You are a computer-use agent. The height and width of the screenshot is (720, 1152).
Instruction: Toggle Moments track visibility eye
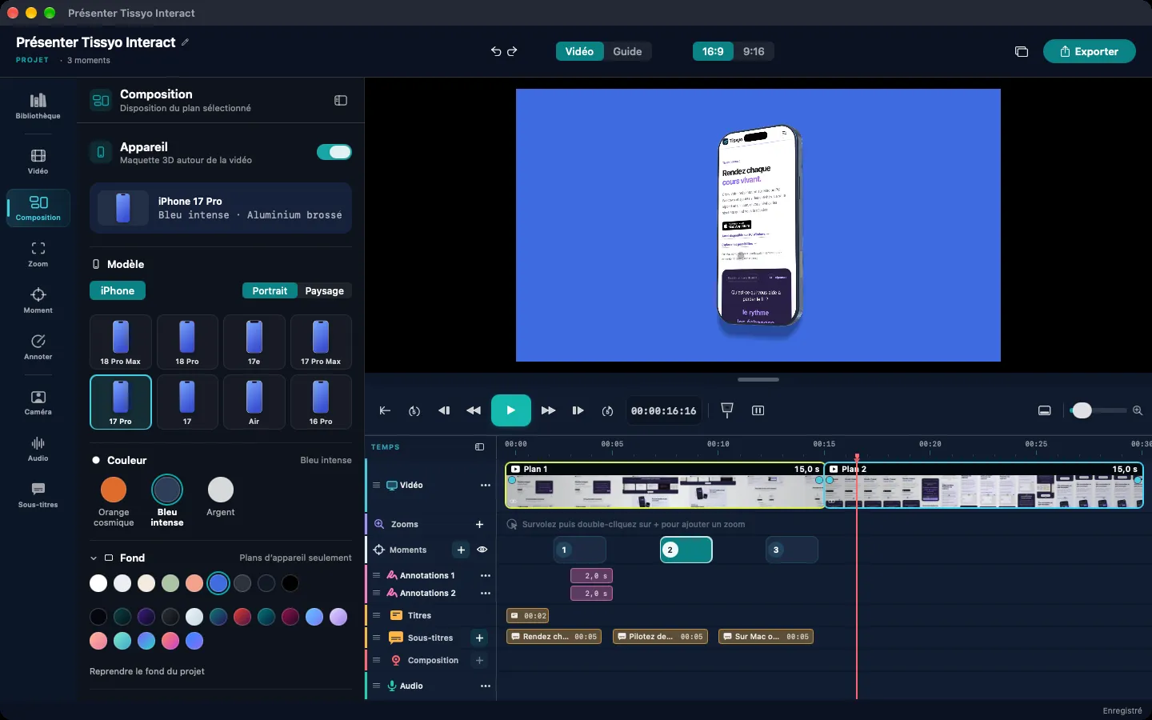click(x=482, y=550)
